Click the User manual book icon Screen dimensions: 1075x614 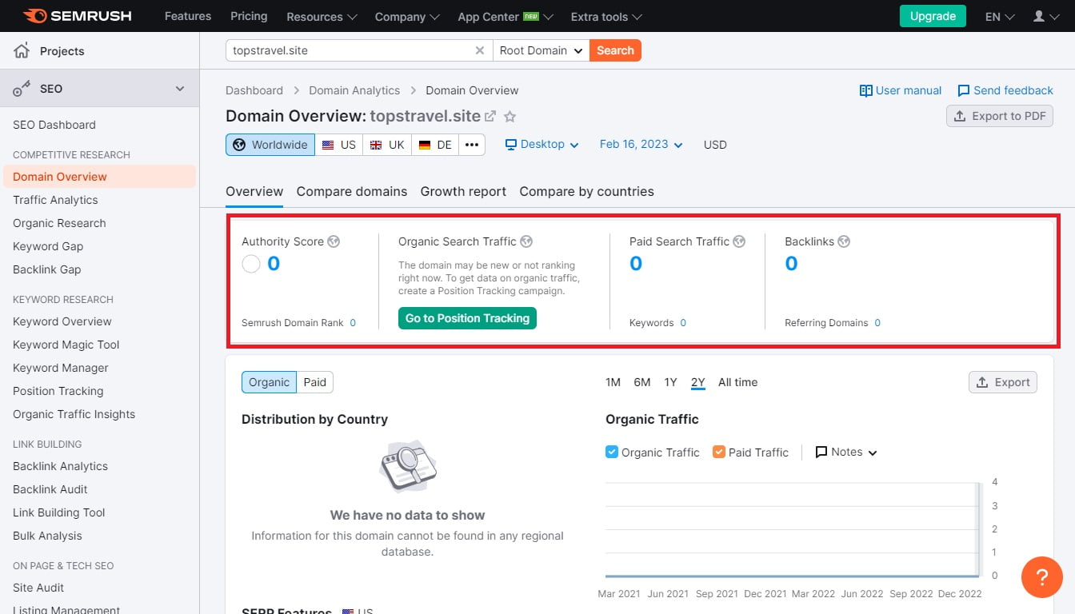[865, 90]
